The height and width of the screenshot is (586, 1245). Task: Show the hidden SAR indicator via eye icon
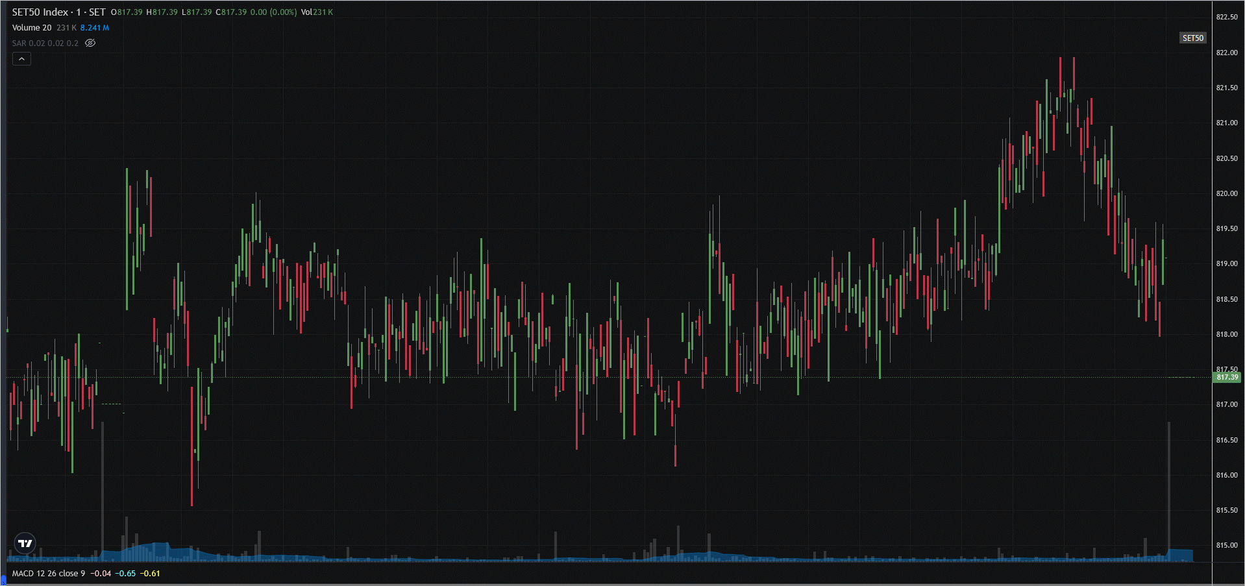point(90,43)
